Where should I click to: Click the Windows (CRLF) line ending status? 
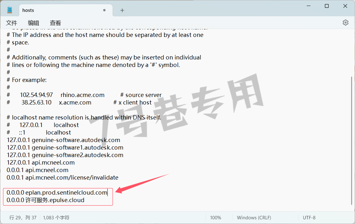pyautogui.click(x=254, y=218)
